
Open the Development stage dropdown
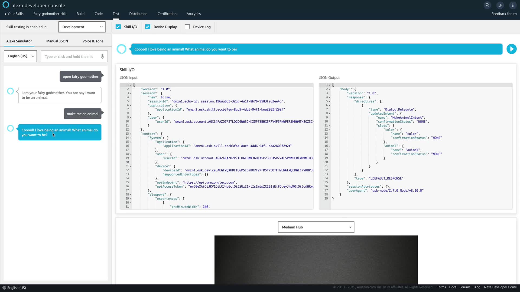(82, 27)
